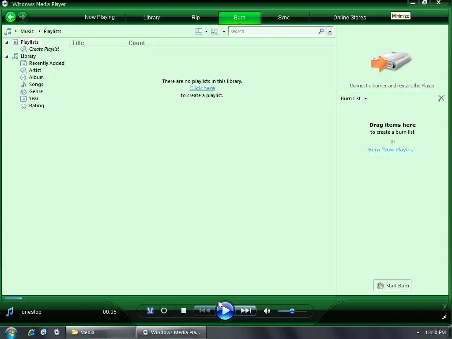
Task: Open layout options dropdown arrow
Action: (x=207, y=32)
